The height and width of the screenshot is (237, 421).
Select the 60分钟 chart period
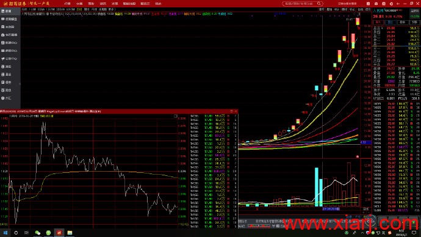(70, 9)
